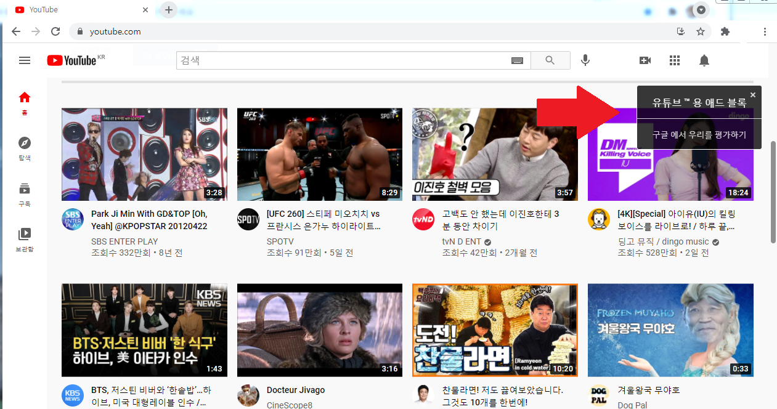777x409 pixels.
Task: Go back with browser back arrow
Action: [x=16, y=31]
